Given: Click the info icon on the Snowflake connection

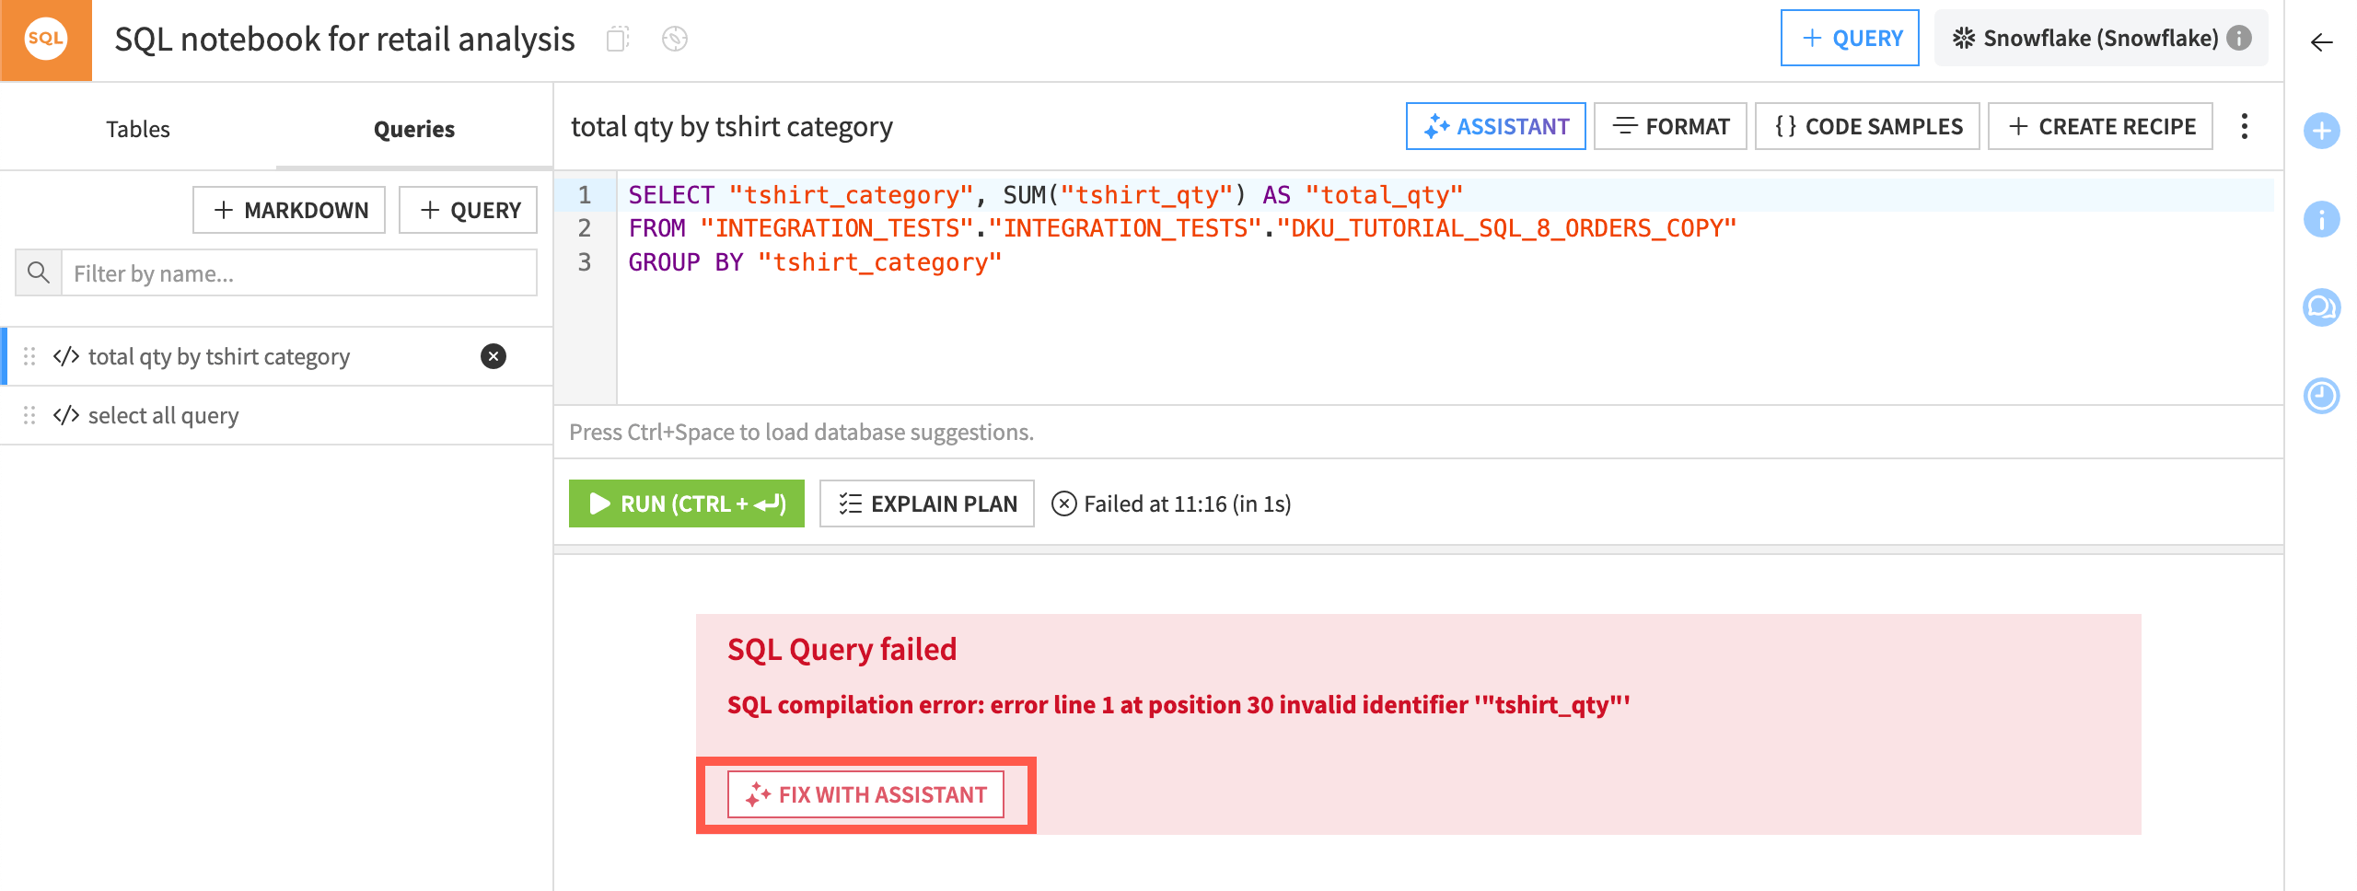Looking at the screenshot, I should pyautogui.click(x=2239, y=38).
